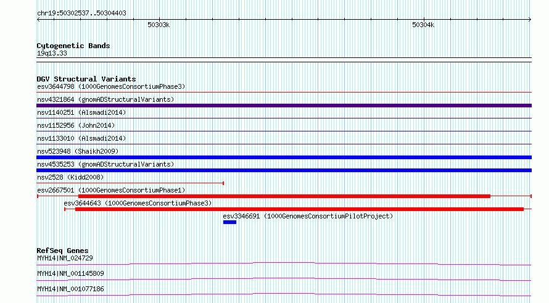Click the blue nsv4535253 variant bar
This screenshot has width=549, height=303.
tap(284, 170)
